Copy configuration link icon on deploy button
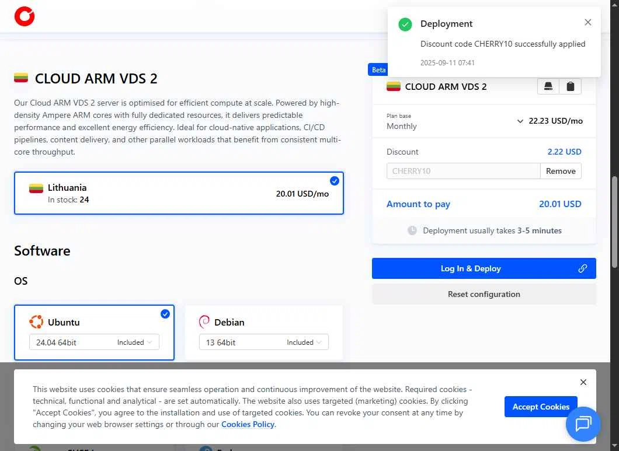Viewport: 619px width, 451px height. point(582,268)
